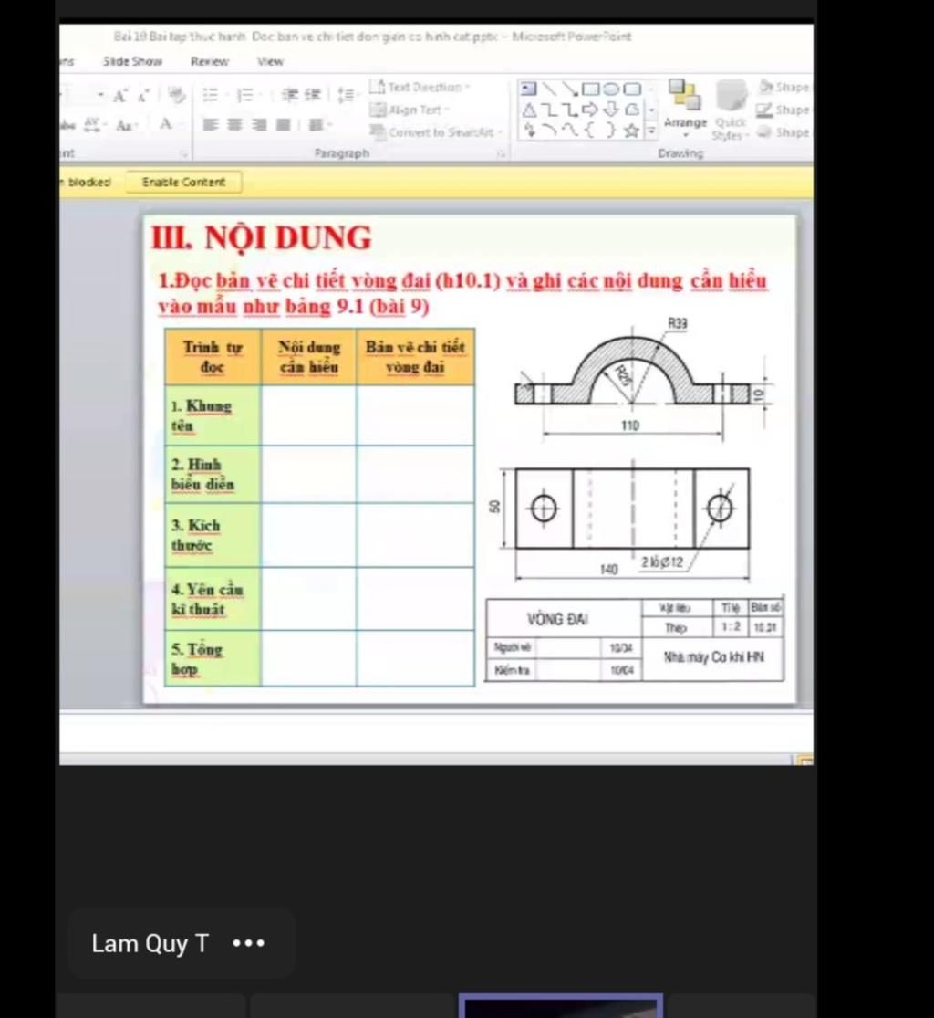Expand shapes gallery More arrow

[x=651, y=131]
